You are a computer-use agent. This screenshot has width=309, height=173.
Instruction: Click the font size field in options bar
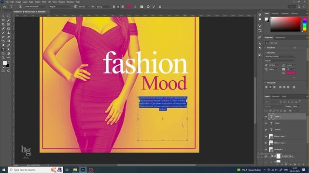coord(82,7)
